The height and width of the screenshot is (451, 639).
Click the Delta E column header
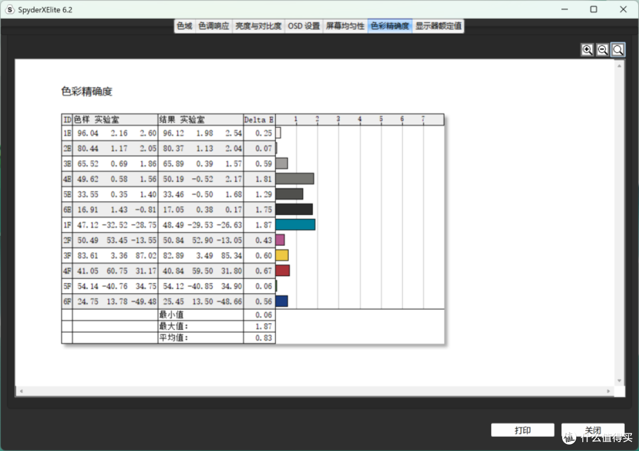[x=259, y=119]
